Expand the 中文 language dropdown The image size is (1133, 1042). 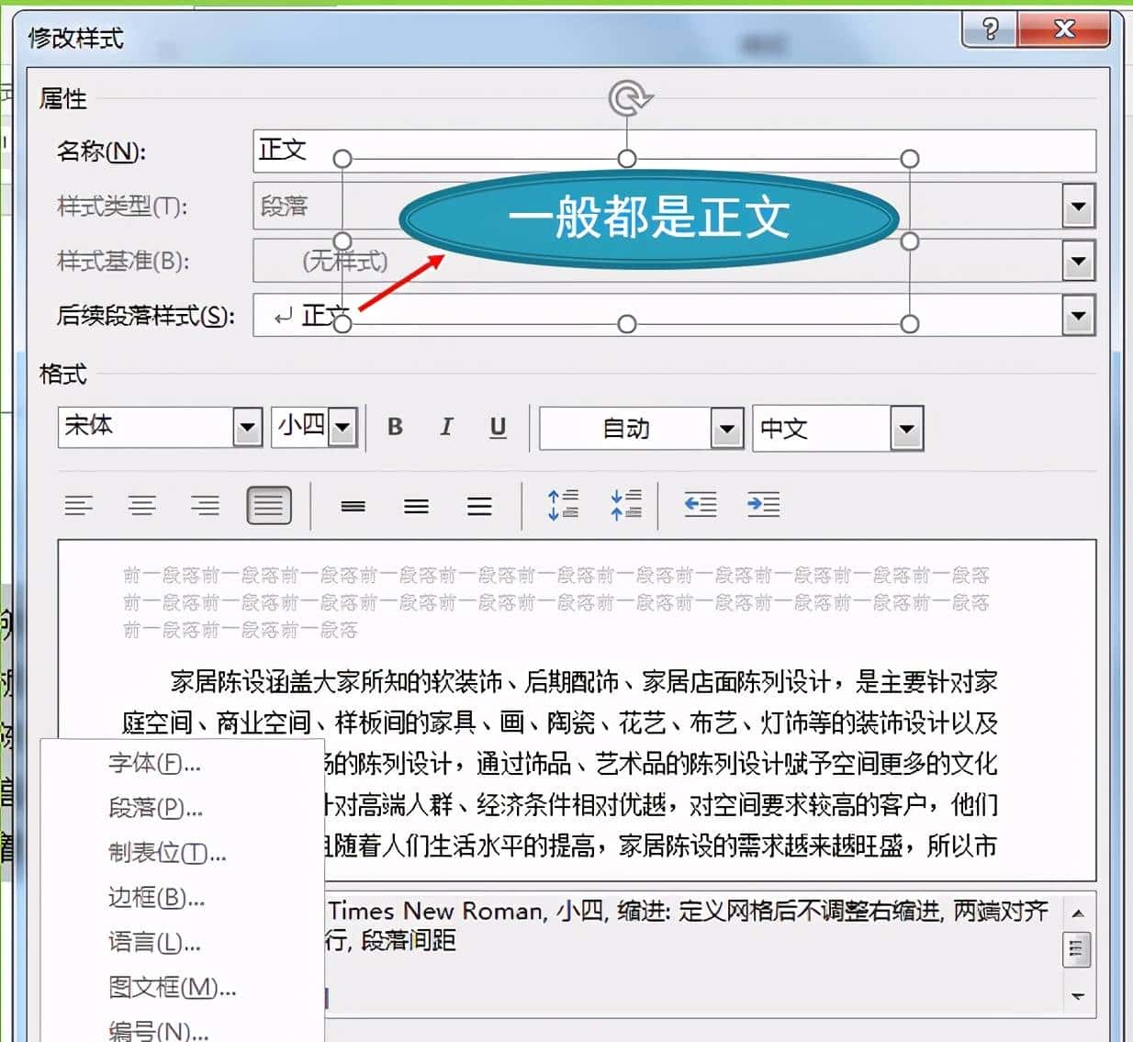click(x=905, y=428)
